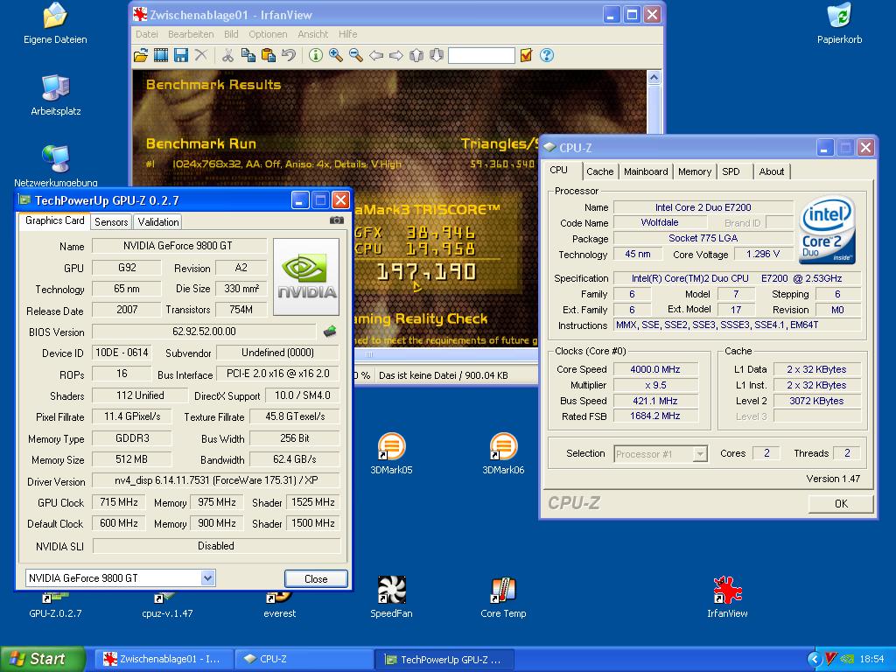Click the Driver Version field in GPU-Z

coord(216,480)
